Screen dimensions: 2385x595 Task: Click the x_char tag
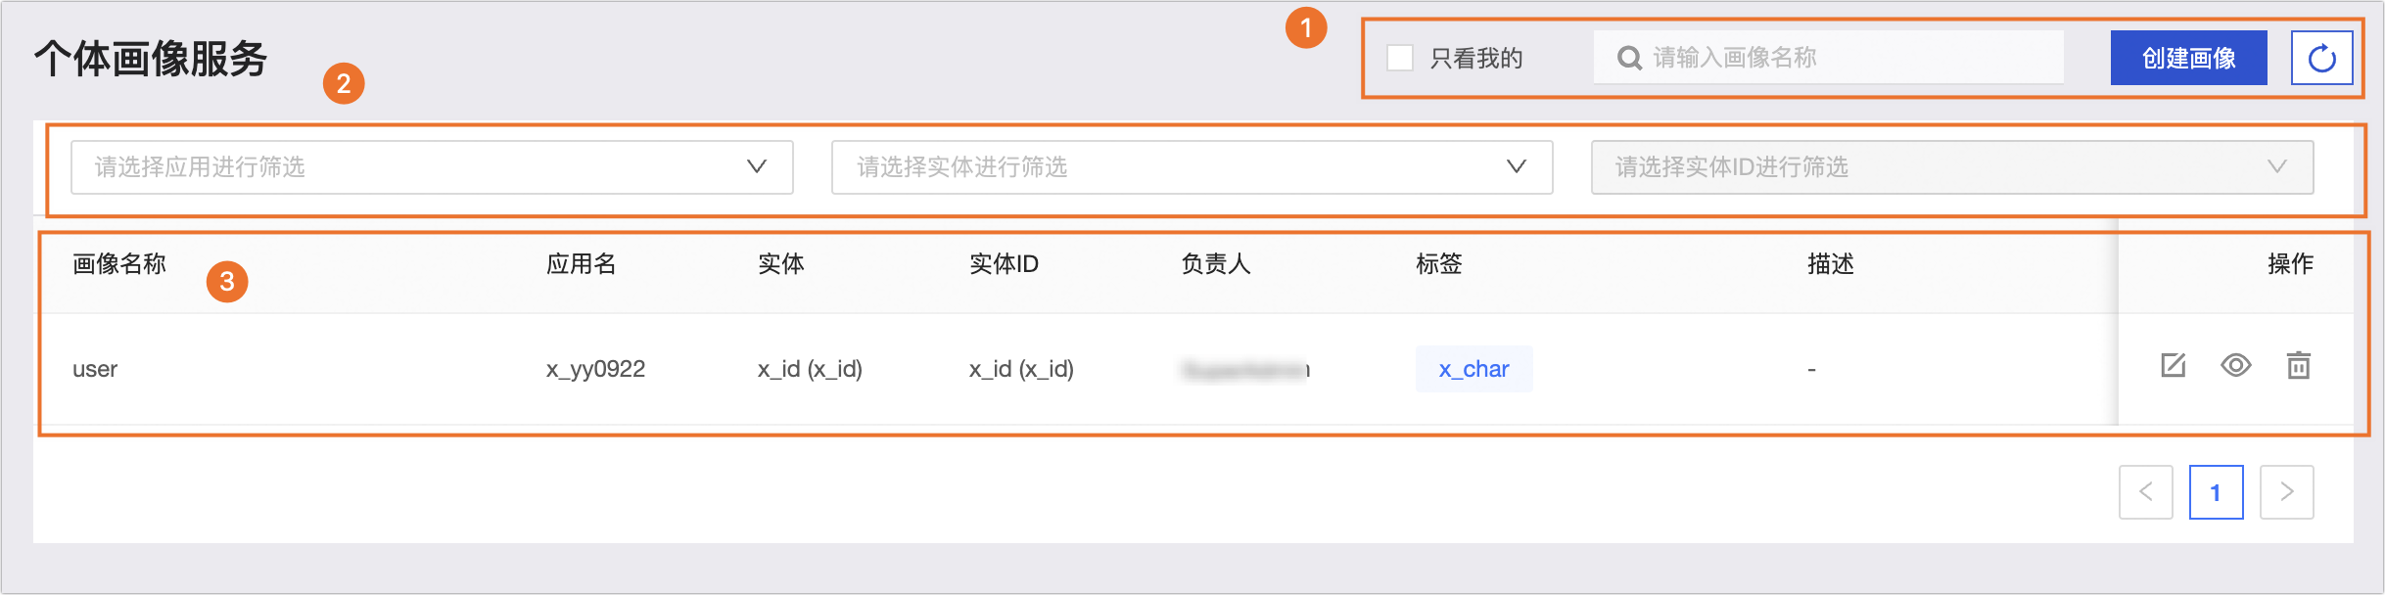1473,370
